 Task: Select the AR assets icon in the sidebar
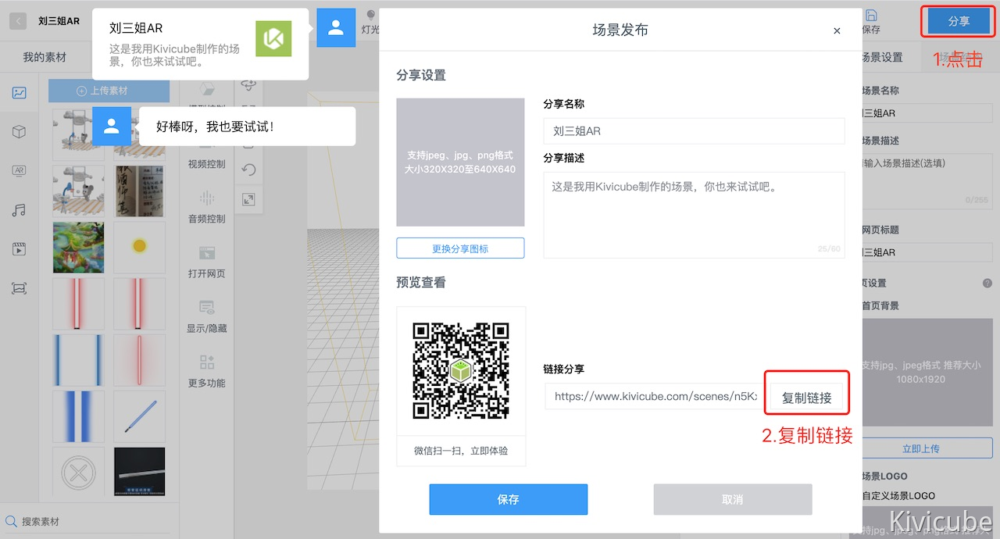tap(20, 171)
